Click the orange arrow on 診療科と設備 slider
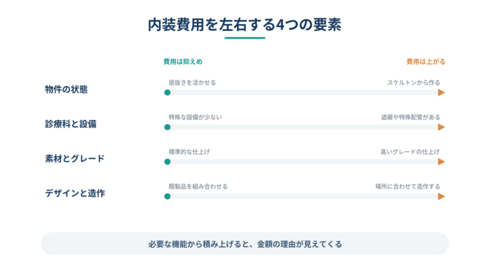 coord(441,127)
